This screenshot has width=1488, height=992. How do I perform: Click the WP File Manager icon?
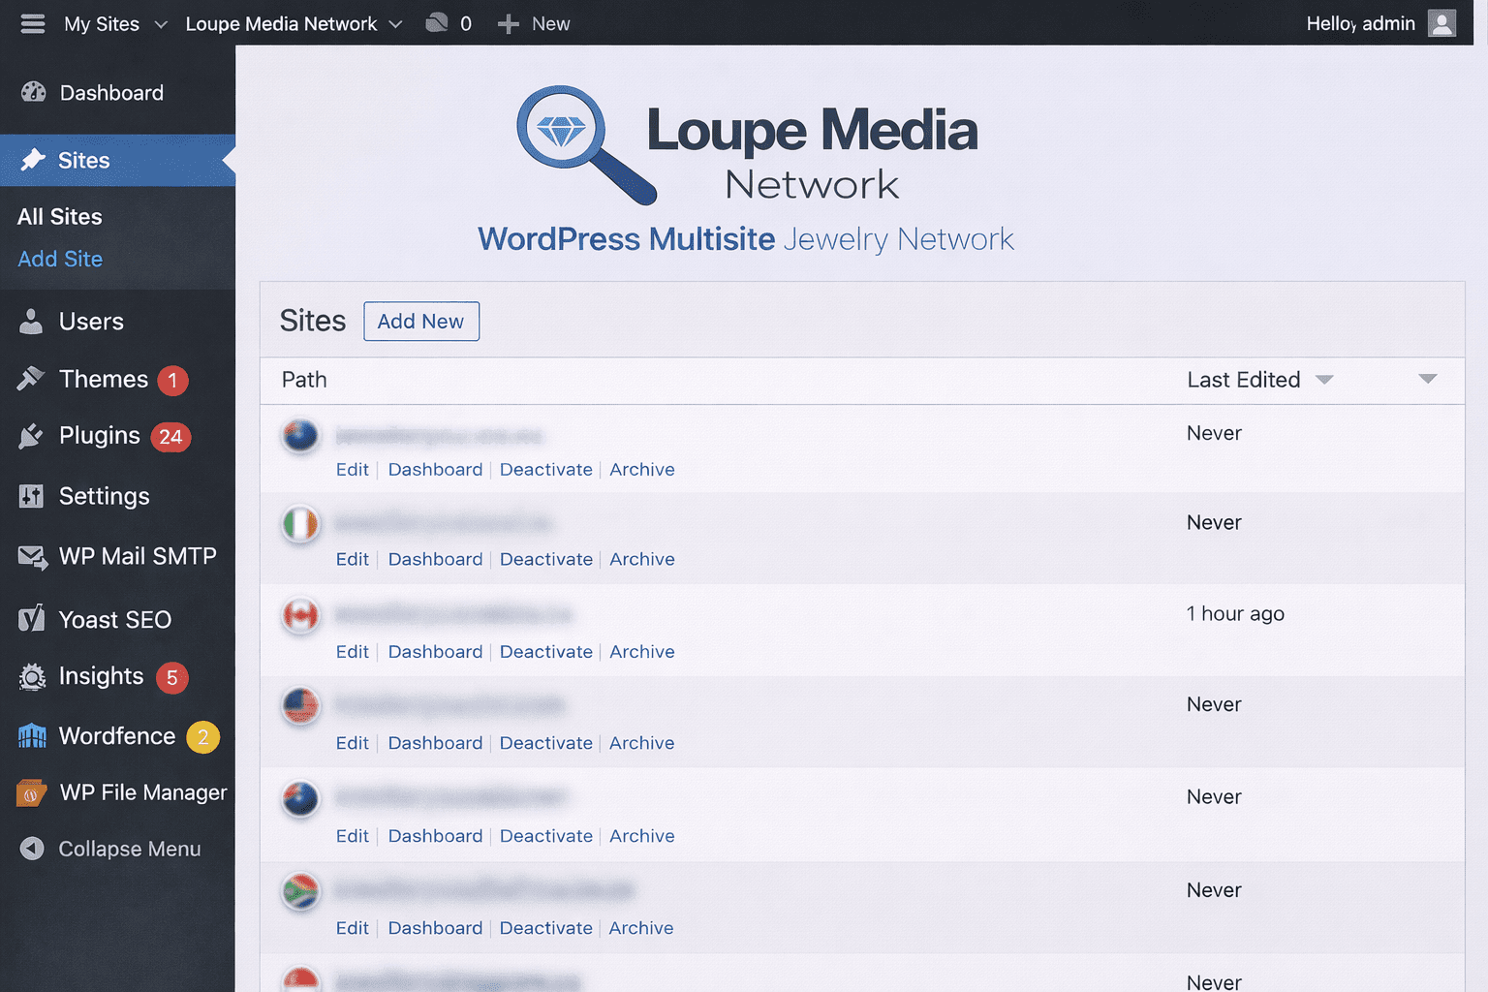click(x=32, y=792)
